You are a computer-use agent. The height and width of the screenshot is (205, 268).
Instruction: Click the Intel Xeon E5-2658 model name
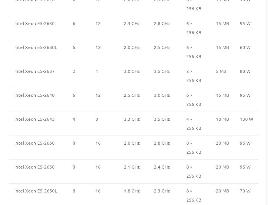35,167
